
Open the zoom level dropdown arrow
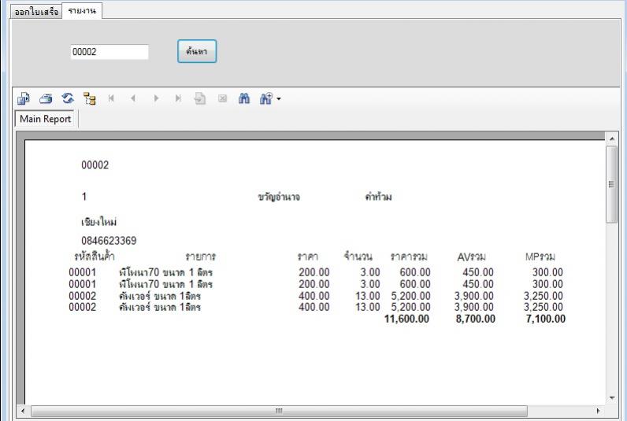(x=279, y=98)
